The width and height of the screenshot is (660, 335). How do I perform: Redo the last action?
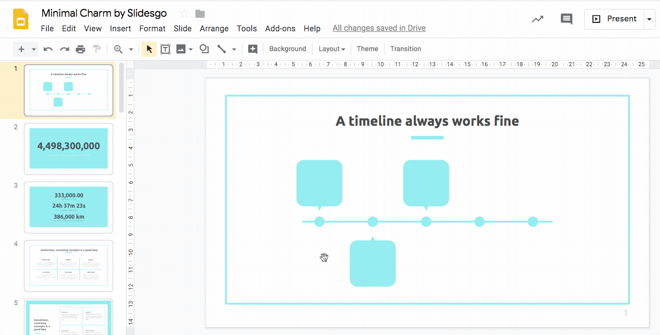point(64,49)
